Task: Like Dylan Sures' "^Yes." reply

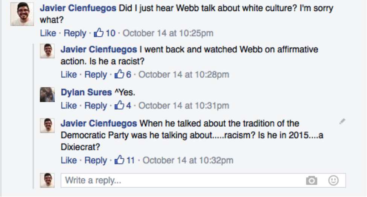Action: pos(69,105)
